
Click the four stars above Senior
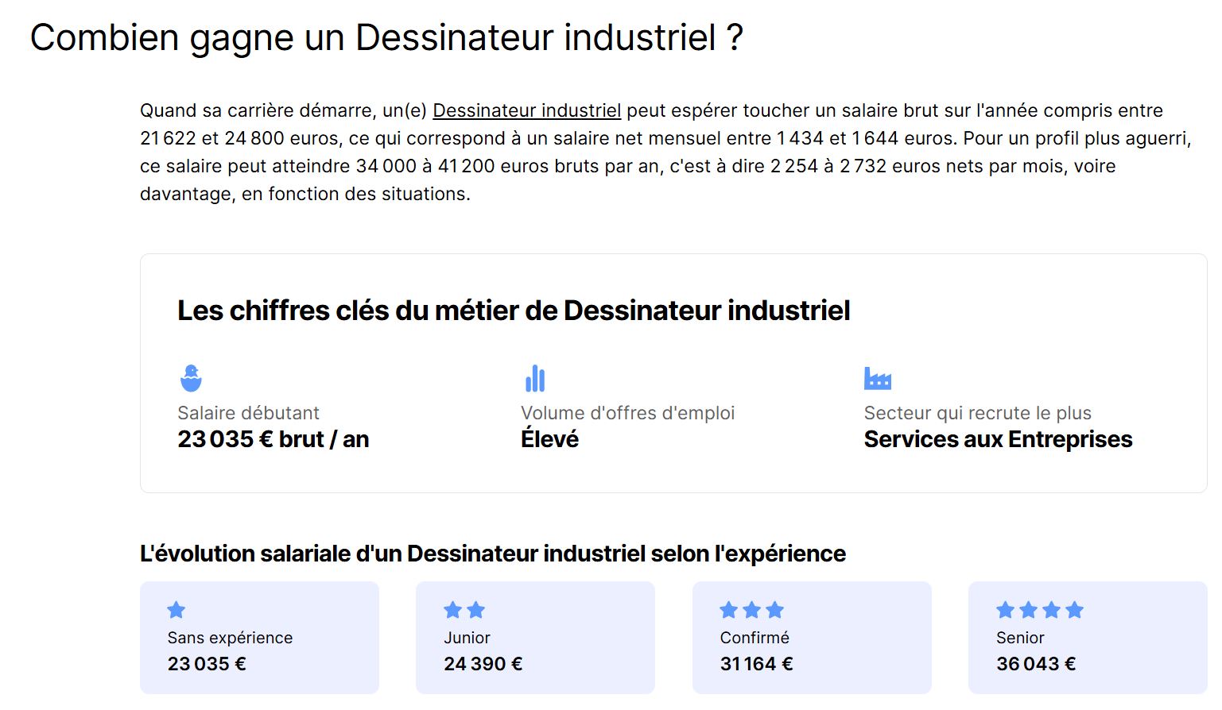pos(1040,610)
